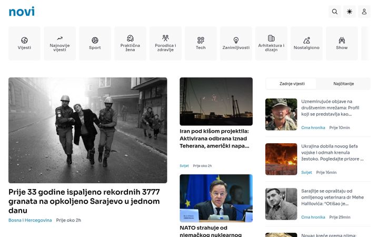The image size is (379, 237).
Task: Open the Sarajevo granata headline article
Action: (x=84, y=201)
